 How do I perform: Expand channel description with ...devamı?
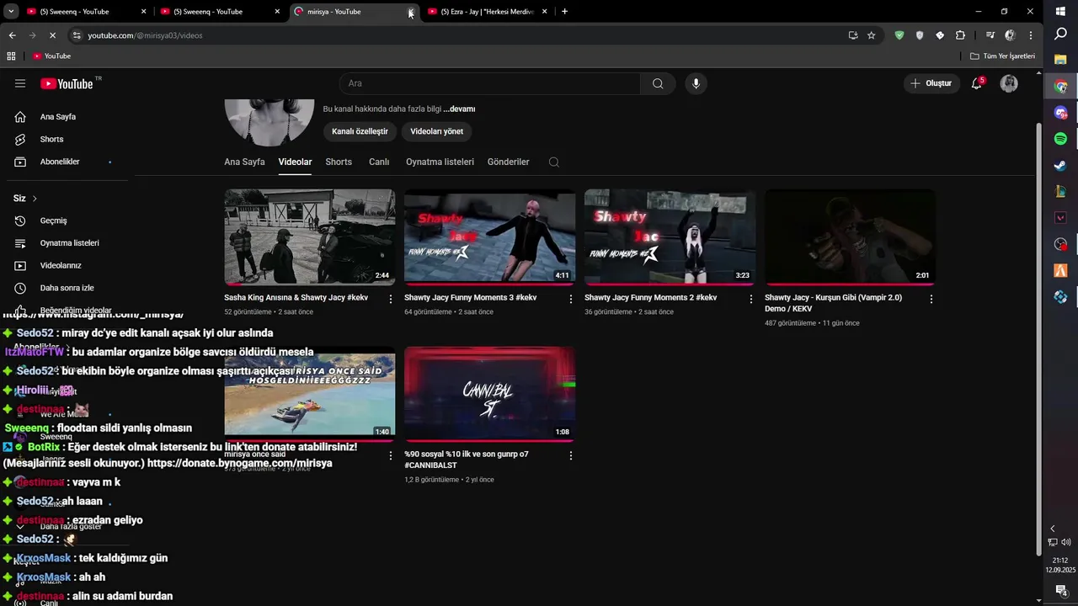tap(460, 109)
